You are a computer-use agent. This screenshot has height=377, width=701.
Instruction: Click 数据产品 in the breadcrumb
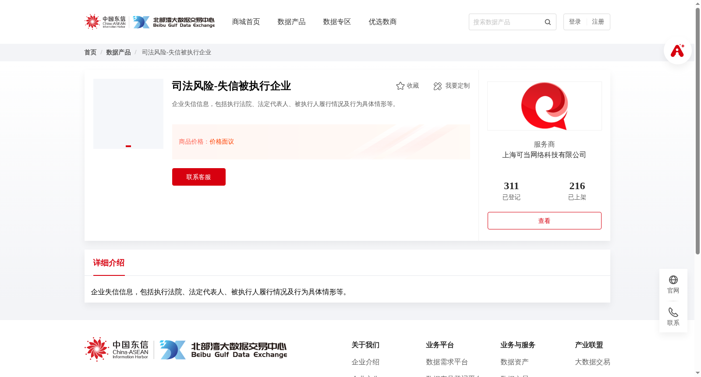(x=118, y=52)
